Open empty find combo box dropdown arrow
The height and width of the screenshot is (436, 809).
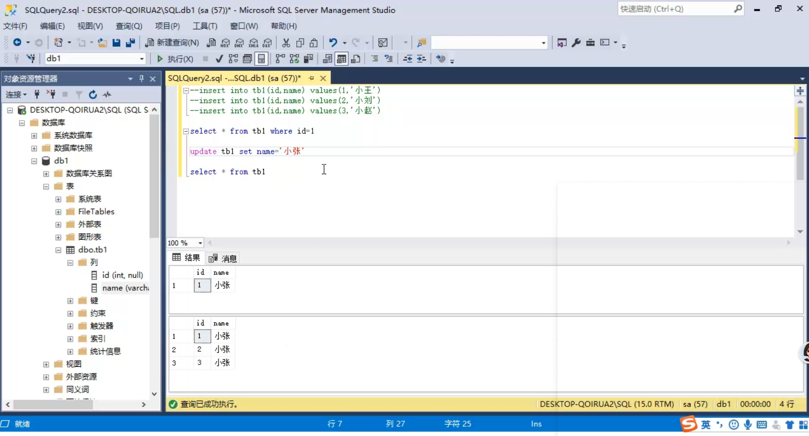[543, 43]
